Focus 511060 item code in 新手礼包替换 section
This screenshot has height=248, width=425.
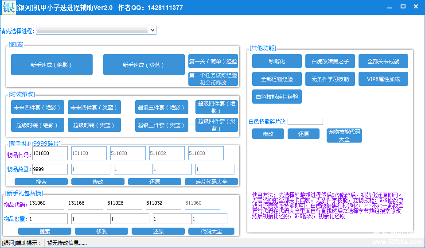203,203
